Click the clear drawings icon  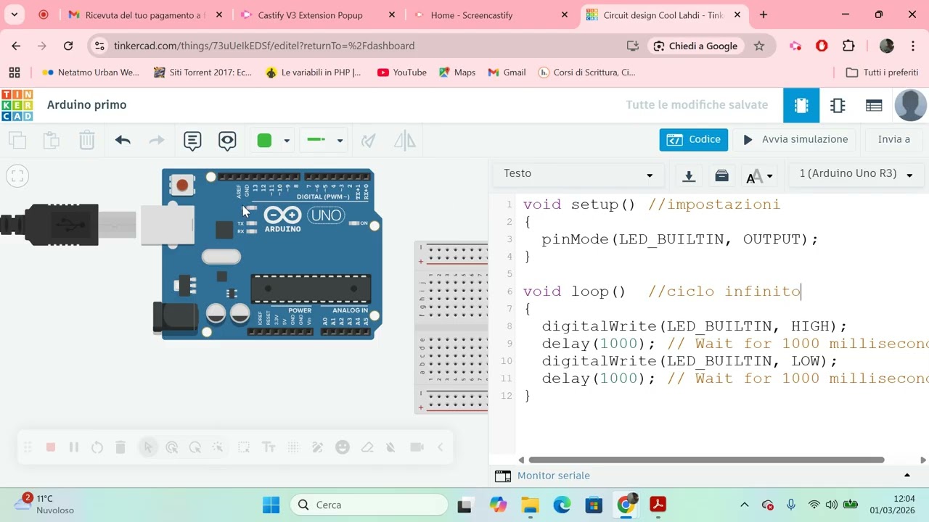pyautogui.click(x=391, y=447)
